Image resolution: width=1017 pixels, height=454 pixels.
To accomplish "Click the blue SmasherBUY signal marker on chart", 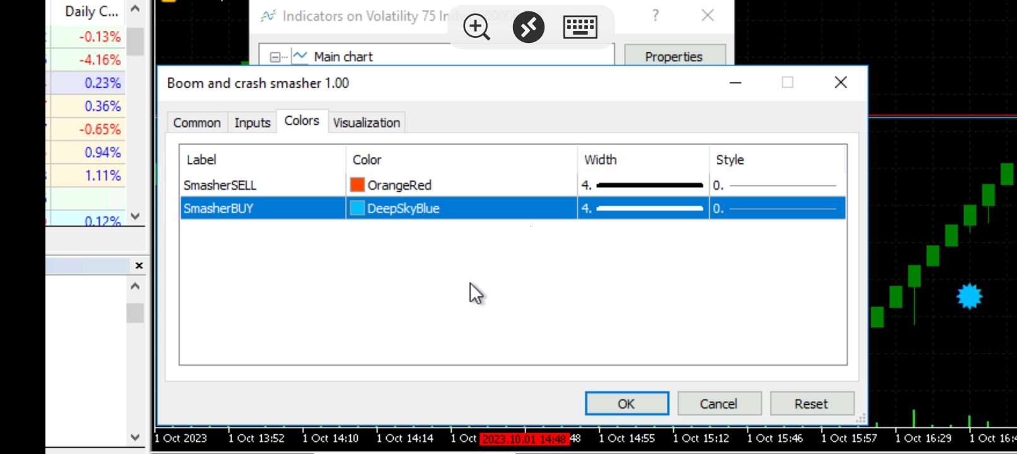I will point(969,296).
